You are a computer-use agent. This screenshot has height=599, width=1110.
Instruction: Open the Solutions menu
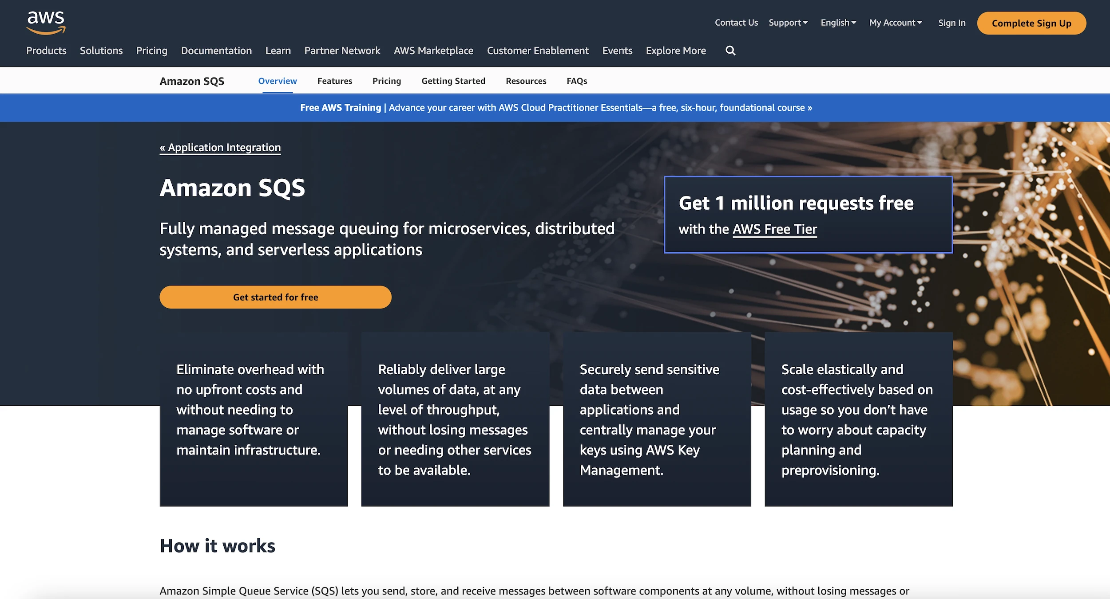click(x=101, y=51)
